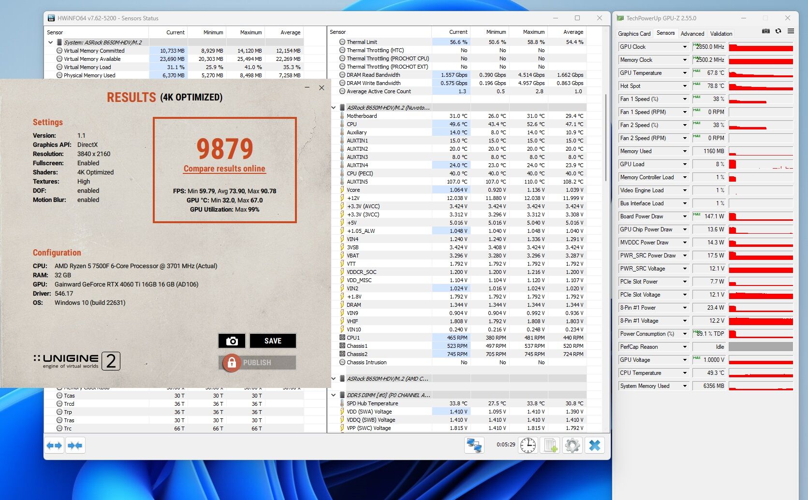Click the SPD Hub Temperature thermometer icon
The image size is (808, 500).
(342, 403)
